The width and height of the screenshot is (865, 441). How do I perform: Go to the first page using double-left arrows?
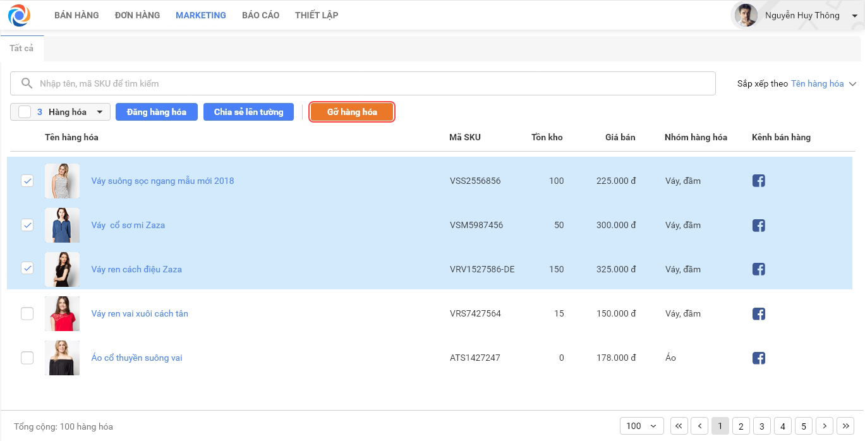coord(679,426)
